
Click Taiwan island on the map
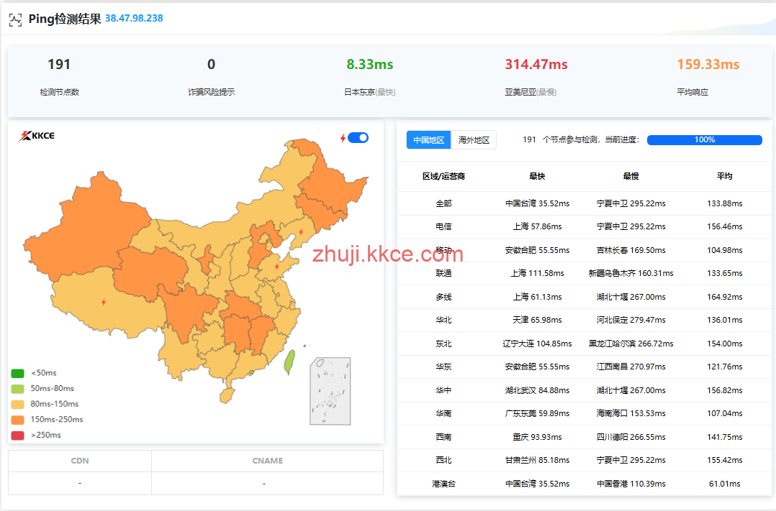[289, 362]
